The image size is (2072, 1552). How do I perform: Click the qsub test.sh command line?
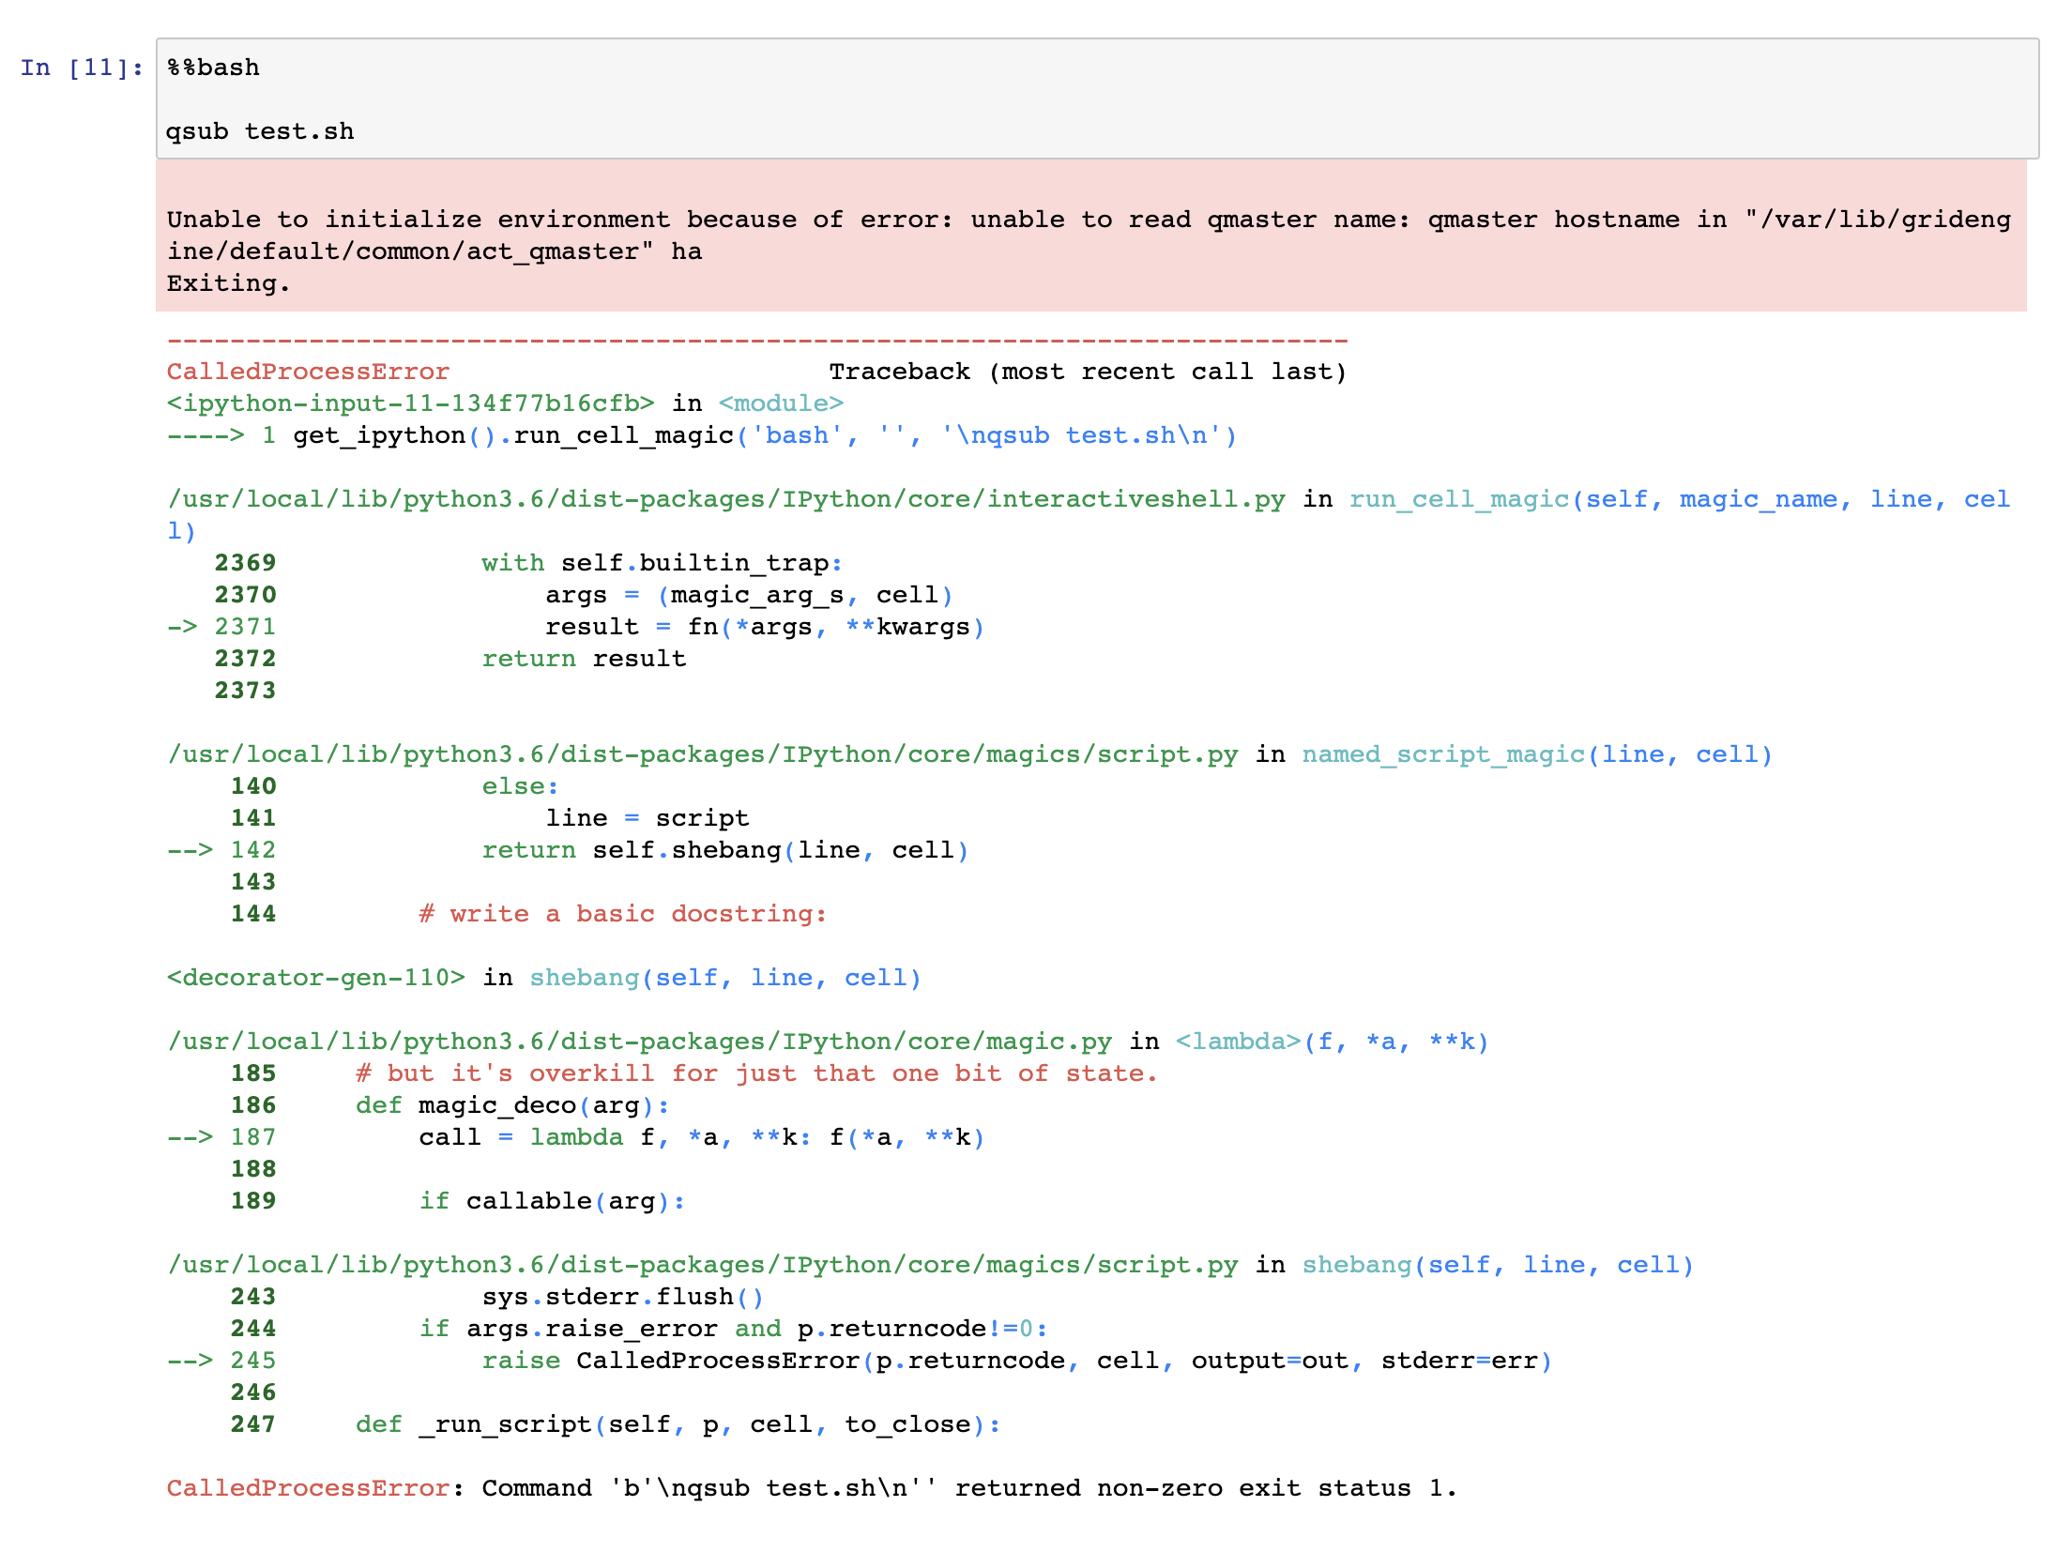pyautogui.click(x=260, y=130)
